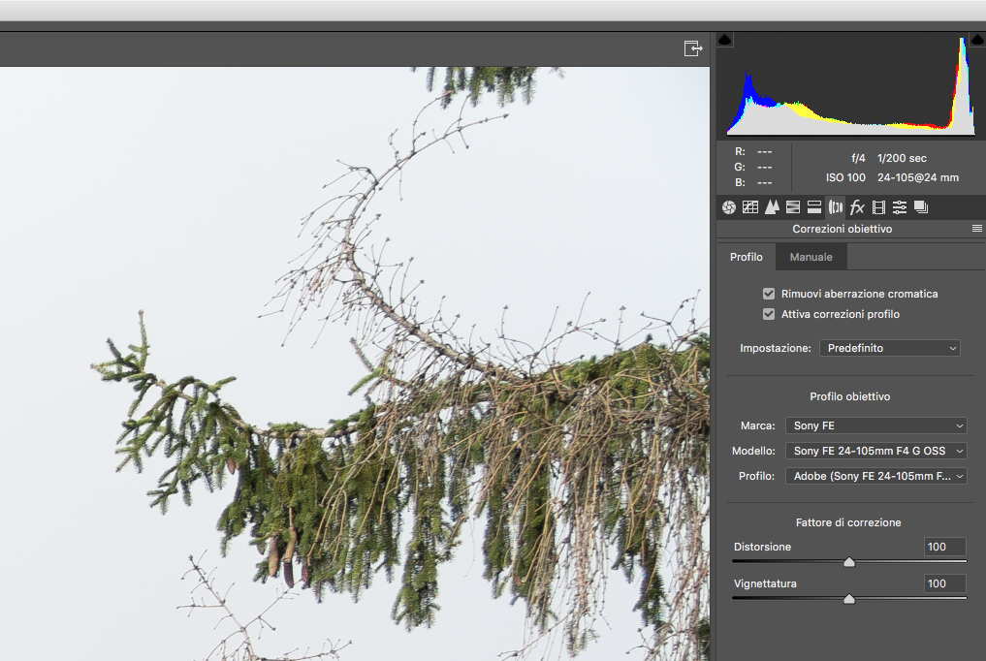Viewport: 986px width, 661px height.
Task: Select the Lens Corrections panel icon
Action: click(x=836, y=207)
